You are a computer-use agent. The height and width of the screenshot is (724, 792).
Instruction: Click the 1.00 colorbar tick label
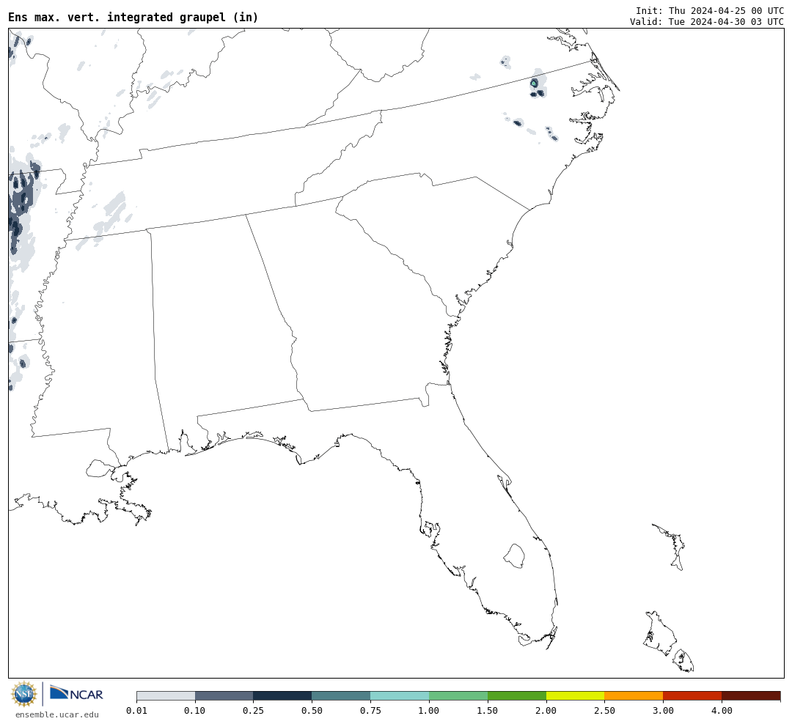point(429,710)
